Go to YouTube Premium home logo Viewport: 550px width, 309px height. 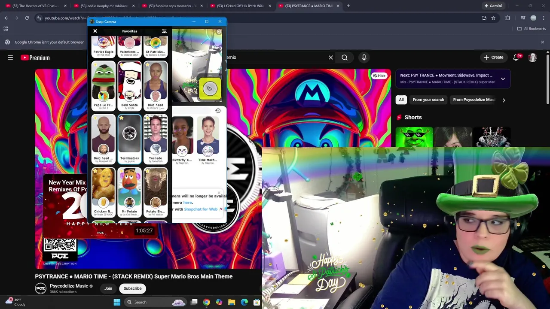point(35,58)
